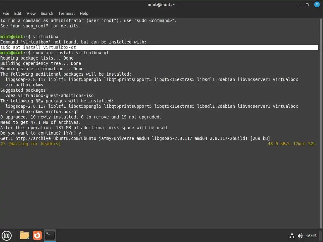This screenshot has width=323, height=242.
Task: Click 'virtualbox-dkms virtualbox-qt' package line
Action: point(42,112)
